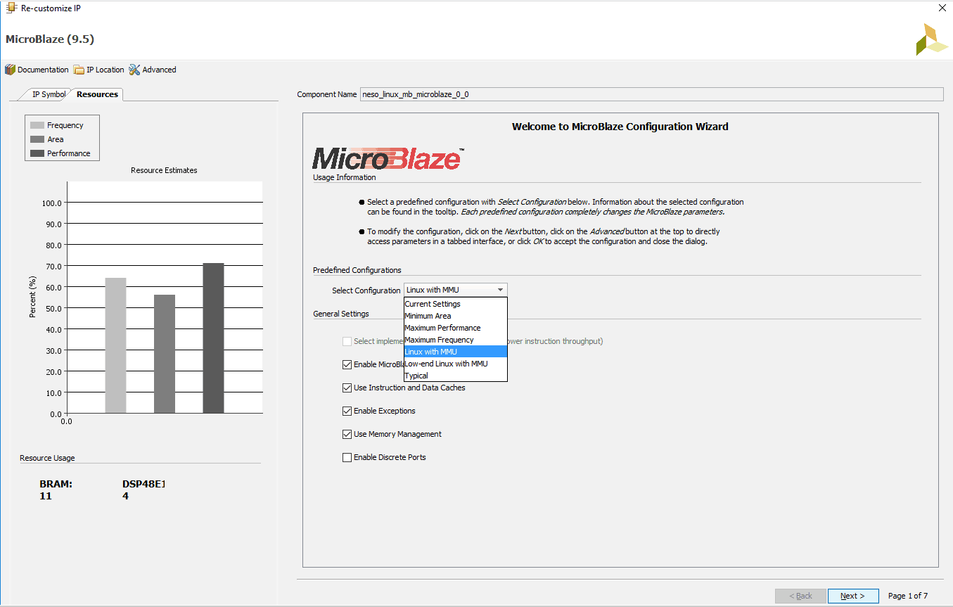Select the Resources tab
This screenshot has height=607, width=953.
pos(97,94)
